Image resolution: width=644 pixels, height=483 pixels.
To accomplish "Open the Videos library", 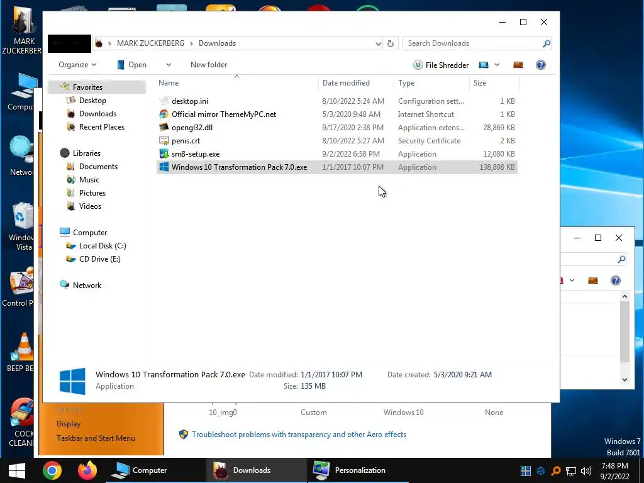I will 90,206.
